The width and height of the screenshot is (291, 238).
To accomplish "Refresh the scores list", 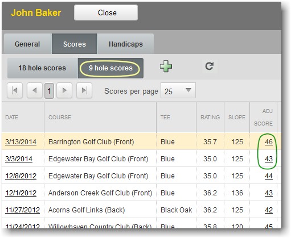I will pos(210,66).
